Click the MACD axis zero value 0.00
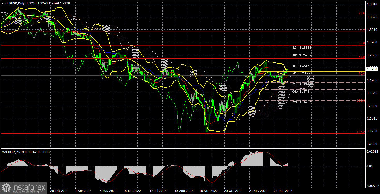The image size is (380, 194). point(370,166)
